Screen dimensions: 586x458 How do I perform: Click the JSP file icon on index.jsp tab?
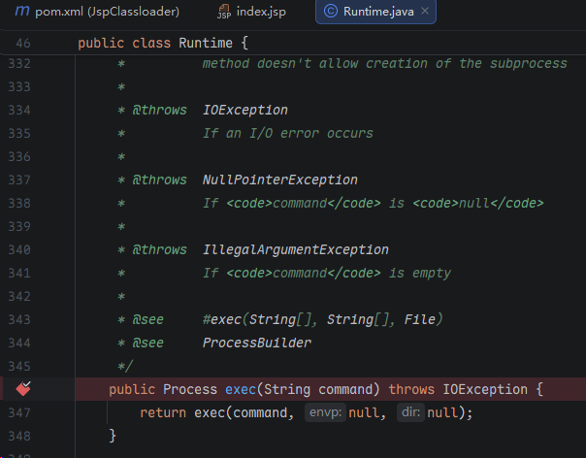(x=224, y=13)
